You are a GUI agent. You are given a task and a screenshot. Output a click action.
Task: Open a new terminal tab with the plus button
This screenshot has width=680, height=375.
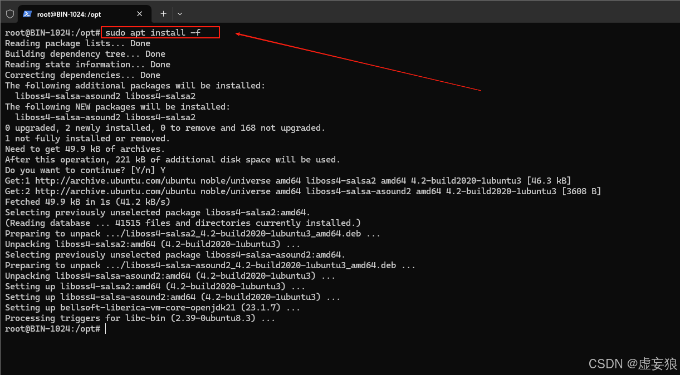(162, 13)
